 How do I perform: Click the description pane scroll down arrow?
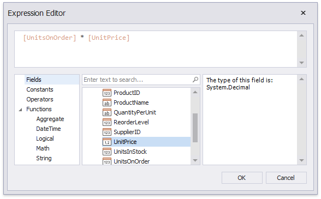click(x=301, y=160)
